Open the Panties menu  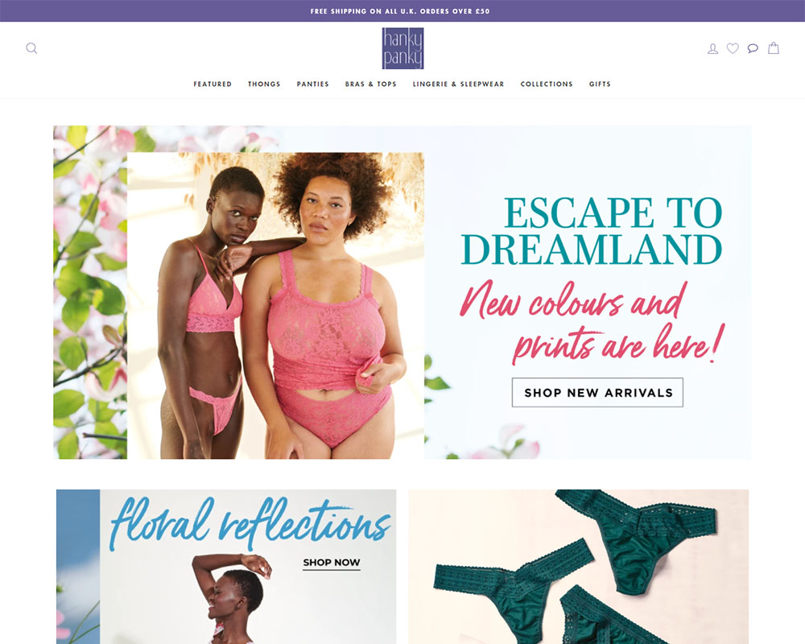pos(312,85)
